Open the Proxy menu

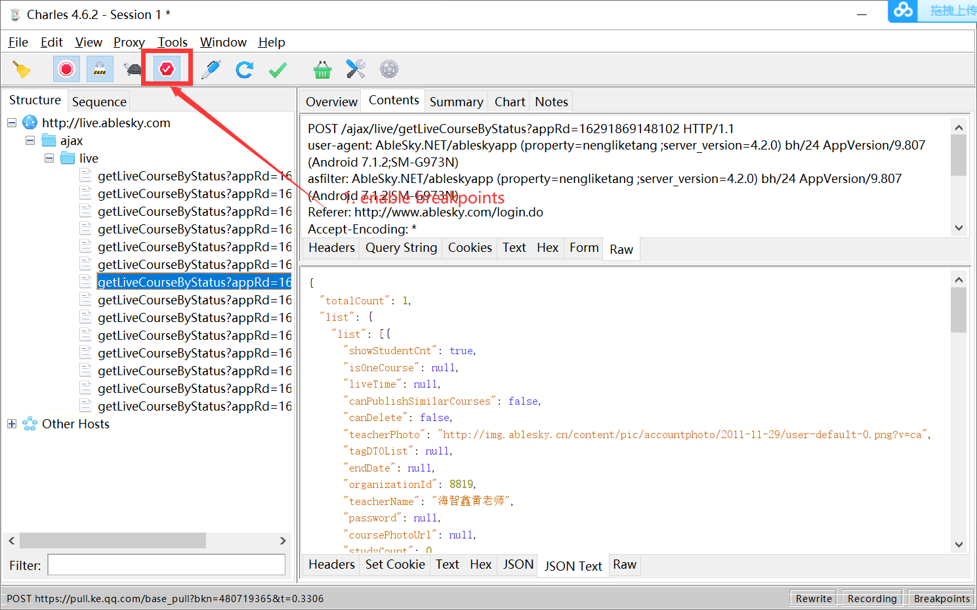tap(129, 42)
